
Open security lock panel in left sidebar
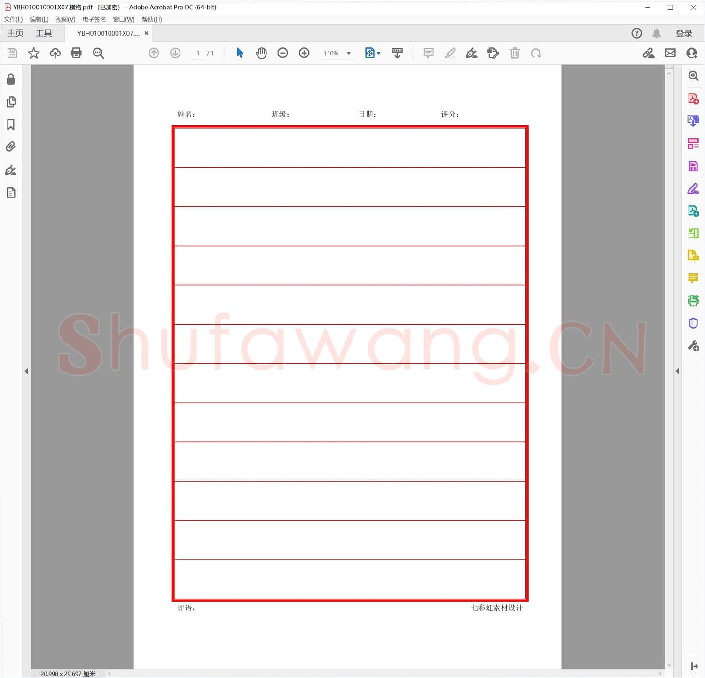(11, 79)
